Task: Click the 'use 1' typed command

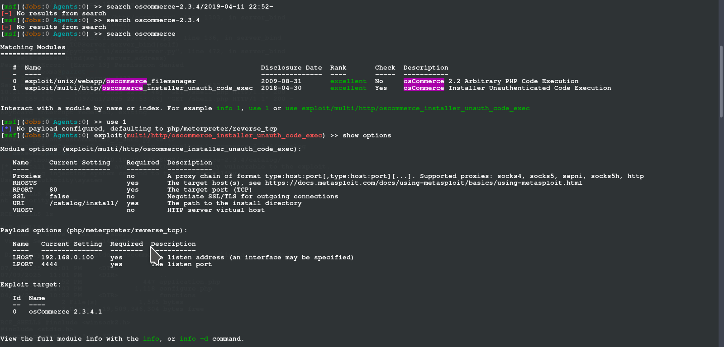Action: [x=116, y=122]
